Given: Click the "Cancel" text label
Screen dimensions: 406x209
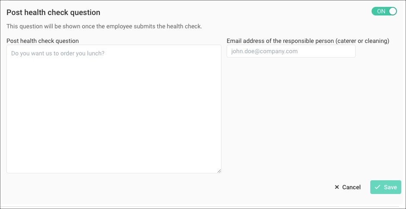Looking at the screenshot, I should click(x=351, y=187).
